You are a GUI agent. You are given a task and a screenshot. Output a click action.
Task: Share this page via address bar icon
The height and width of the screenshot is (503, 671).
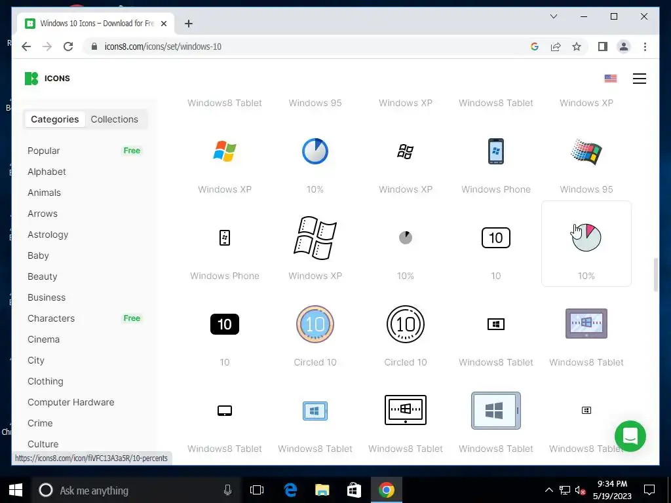tap(556, 47)
